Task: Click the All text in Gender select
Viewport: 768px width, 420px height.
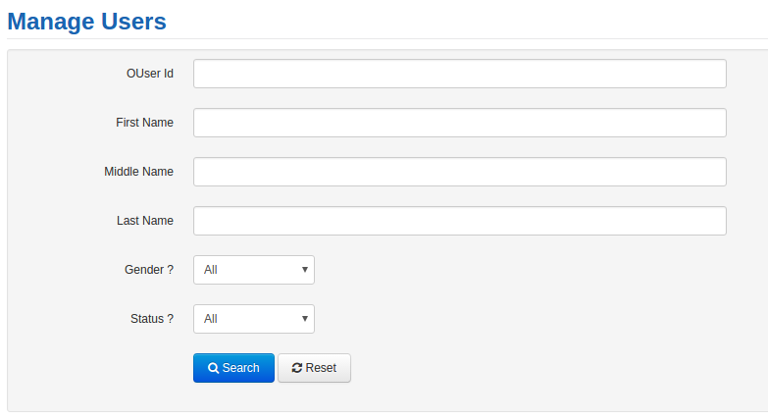Action: tap(211, 270)
